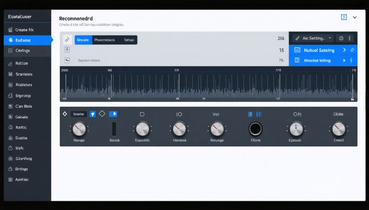The width and height of the screenshot is (369, 210).
Task: Expand the top-right chevron down arrow
Action: click(x=355, y=17)
